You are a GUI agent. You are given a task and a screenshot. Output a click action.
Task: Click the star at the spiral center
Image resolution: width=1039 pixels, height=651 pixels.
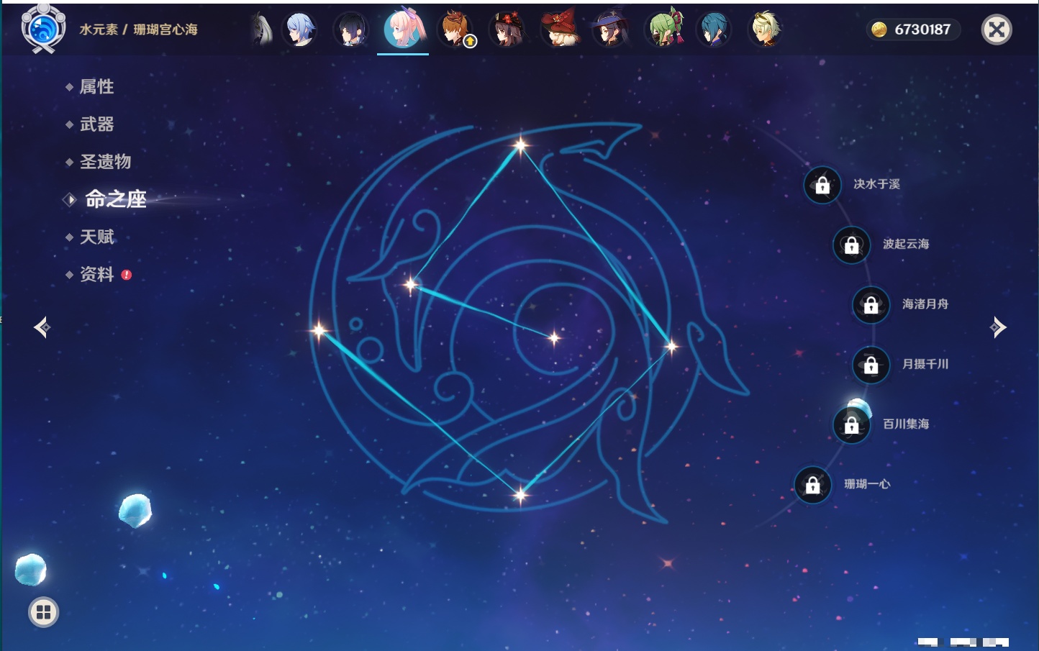click(554, 337)
